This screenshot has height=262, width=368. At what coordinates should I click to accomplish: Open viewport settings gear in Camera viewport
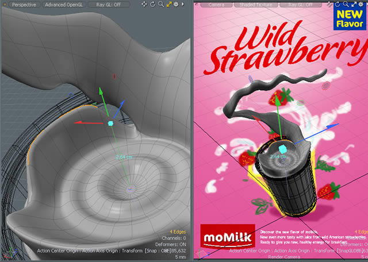click(x=361, y=4)
